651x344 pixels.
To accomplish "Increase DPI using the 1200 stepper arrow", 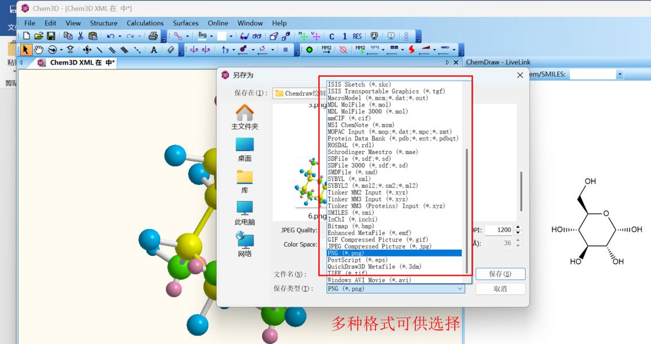I will pyautogui.click(x=518, y=227).
